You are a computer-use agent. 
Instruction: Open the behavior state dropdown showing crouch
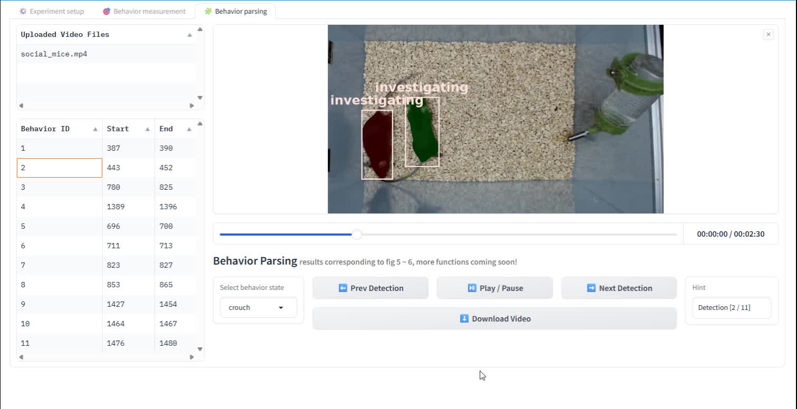[258, 307]
